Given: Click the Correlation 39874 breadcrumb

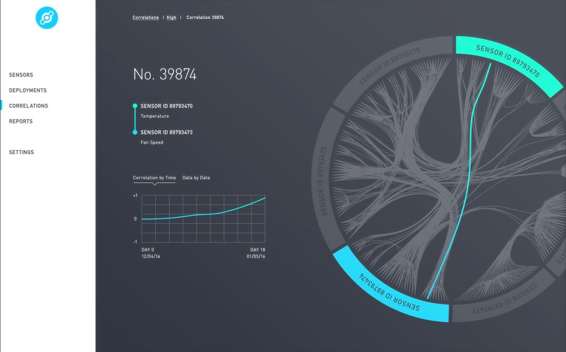Looking at the screenshot, I should coord(205,18).
